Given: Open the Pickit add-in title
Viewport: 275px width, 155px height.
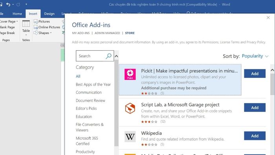Looking at the screenshot, I should click(189, 71).
